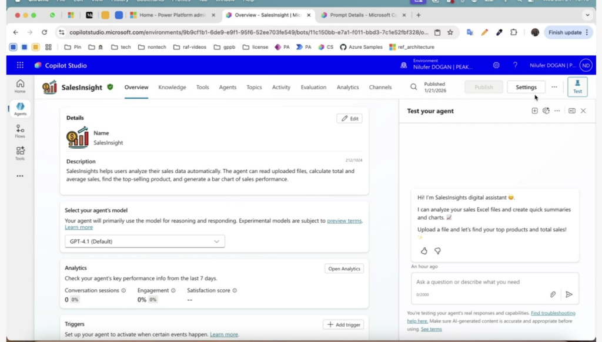
Task: Switch to the Knowledge tab
Action: [172, 87]
